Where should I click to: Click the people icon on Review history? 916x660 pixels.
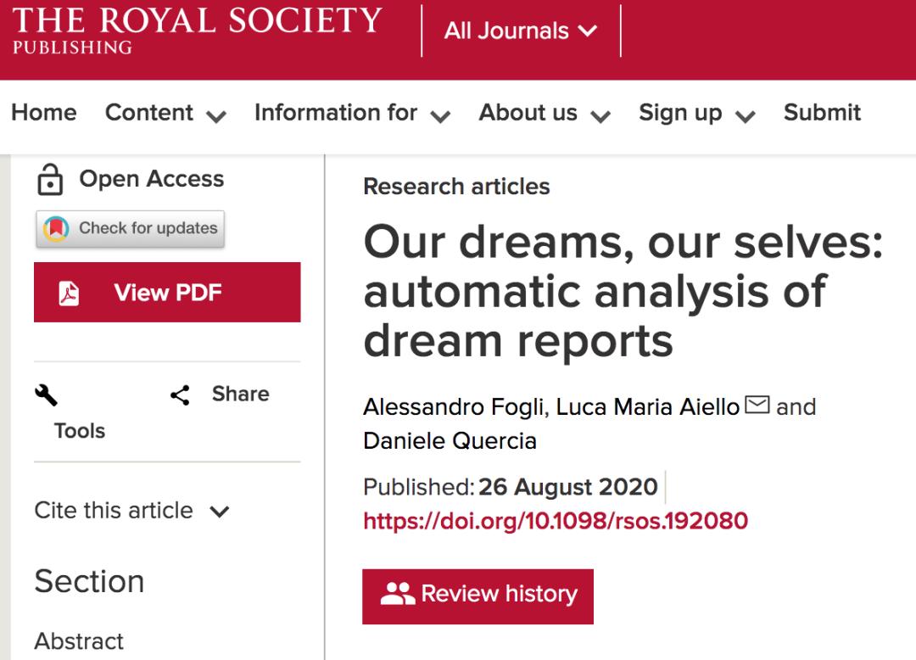point(397,594)
